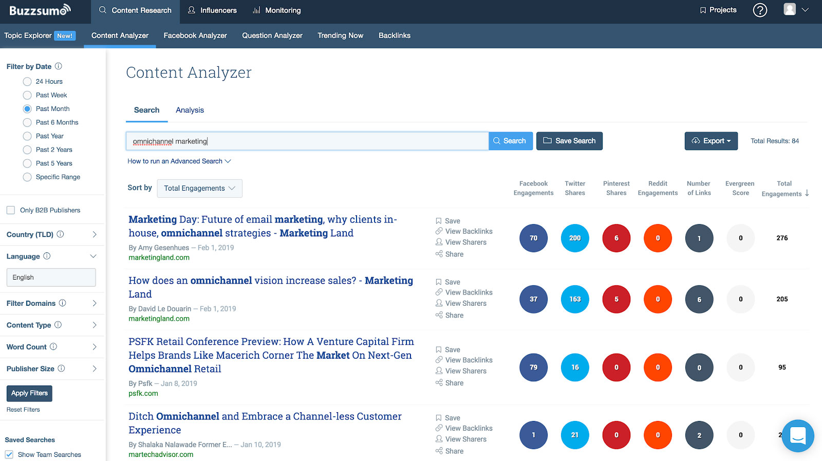This screenshot has width=822, height=461.
Task: Expand How to run an Advanced Search
Action: [179, 161]
